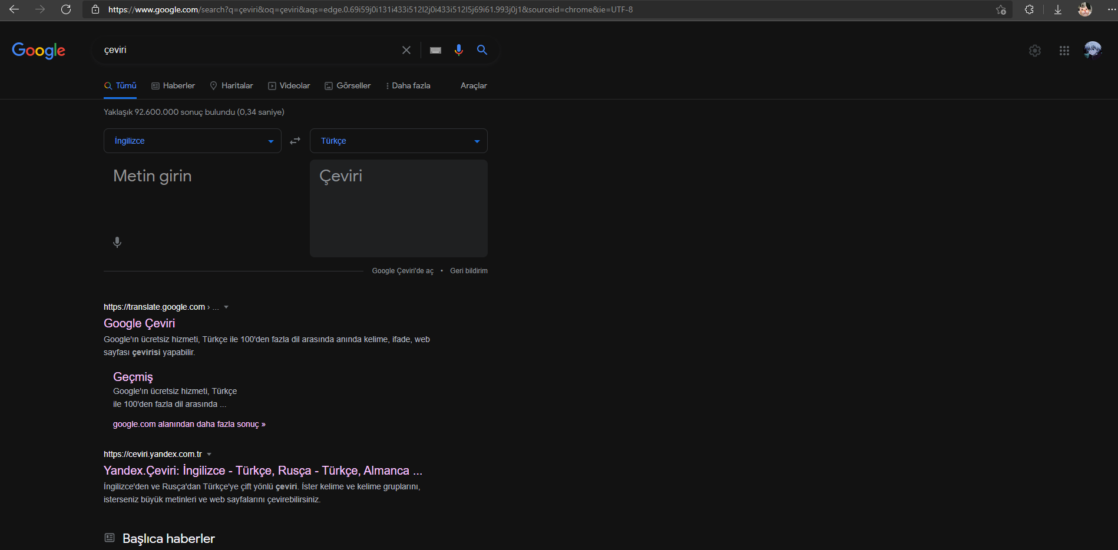This screenshot has height=550, width=1118.
Task: Select the Tümü tab
Action: click(x=120, y=86)
